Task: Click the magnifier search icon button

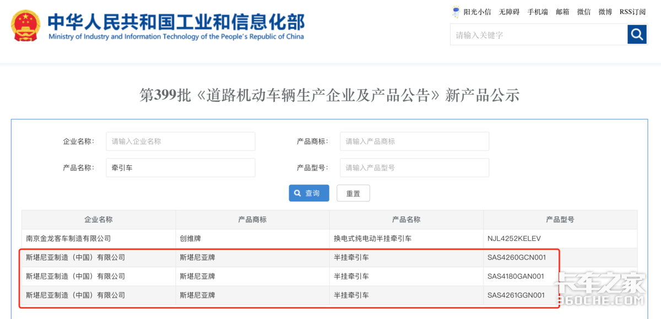Action: point(637,35)
